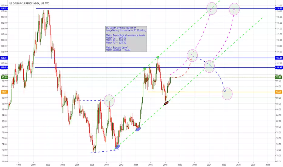The image size is (283, 167).
Task: Click the 2032 label on the time axis
Action: [268, 165]
